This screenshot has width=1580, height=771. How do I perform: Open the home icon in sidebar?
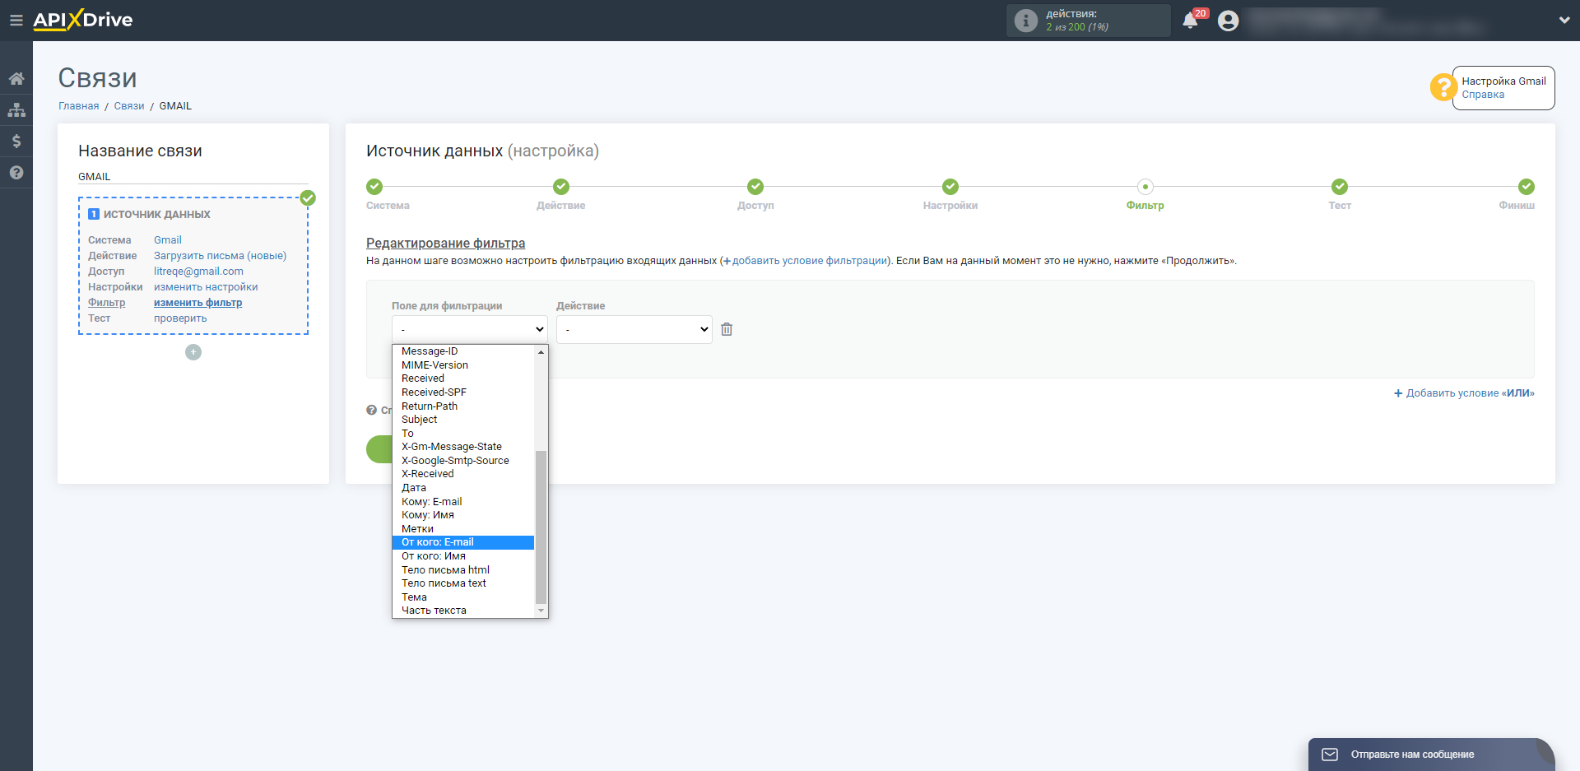(16, 79)
